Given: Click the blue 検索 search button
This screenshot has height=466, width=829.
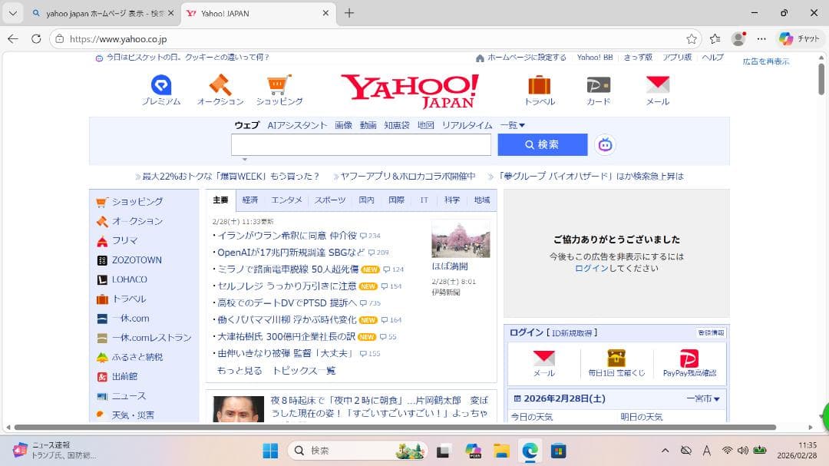Looking at the screenshot, I should 543,144.
